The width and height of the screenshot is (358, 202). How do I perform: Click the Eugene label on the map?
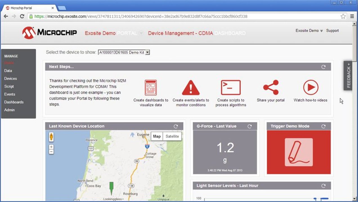tap(143, 135)
